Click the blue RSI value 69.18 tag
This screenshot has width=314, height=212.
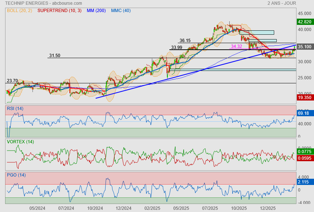(x=304, y=114)
